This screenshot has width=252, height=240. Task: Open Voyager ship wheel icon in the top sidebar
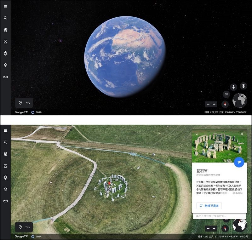coord(5,30)
